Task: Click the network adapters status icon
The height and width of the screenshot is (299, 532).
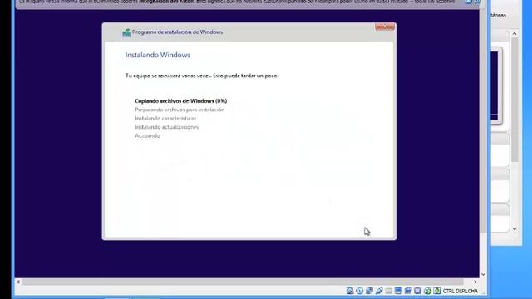Action: [369, 291]
